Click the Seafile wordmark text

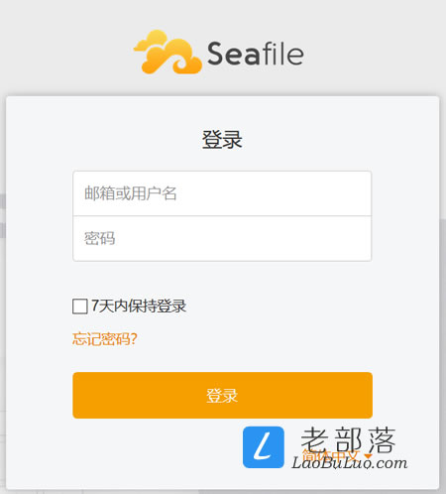click(x=256, y=54)
